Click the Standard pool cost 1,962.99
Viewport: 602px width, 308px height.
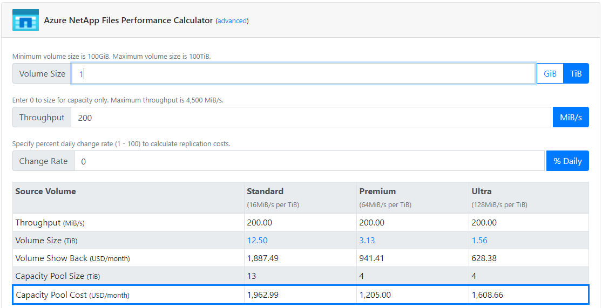pyautogui.click(x=262, y=295)
